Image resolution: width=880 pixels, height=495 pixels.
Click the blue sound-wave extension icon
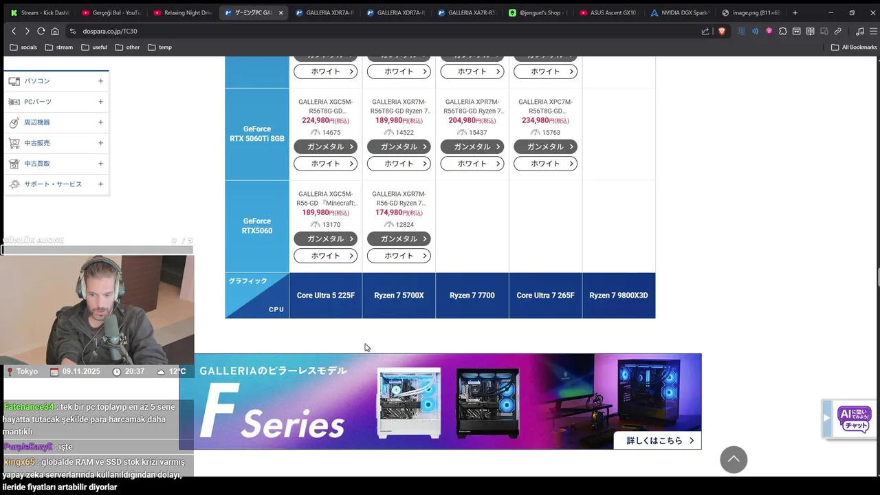point(755,31)
